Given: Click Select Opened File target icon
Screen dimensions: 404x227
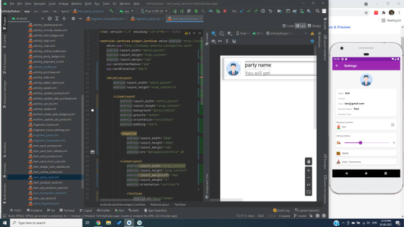Looking at the screenshot, I should pos(50,18).
